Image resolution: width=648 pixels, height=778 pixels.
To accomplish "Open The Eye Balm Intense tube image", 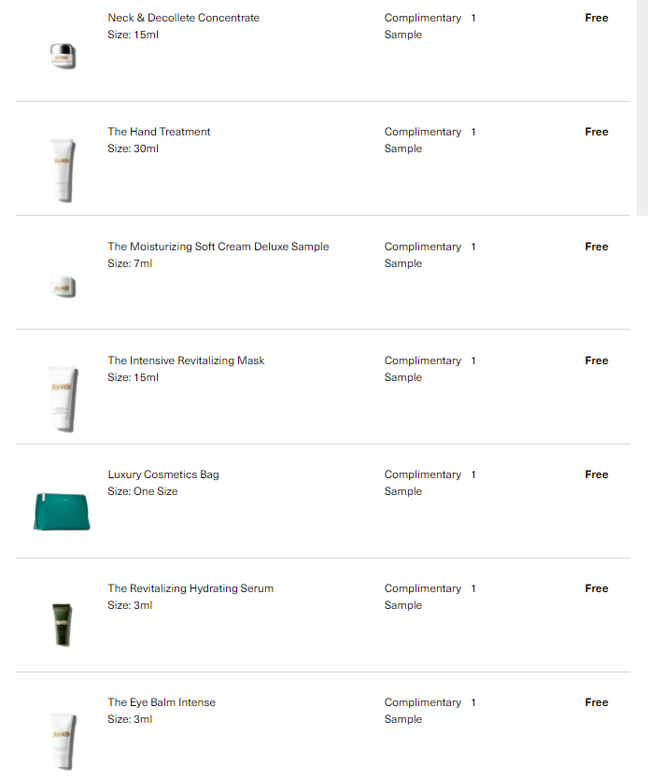I will pyautogui.click(x=63, y=741).
